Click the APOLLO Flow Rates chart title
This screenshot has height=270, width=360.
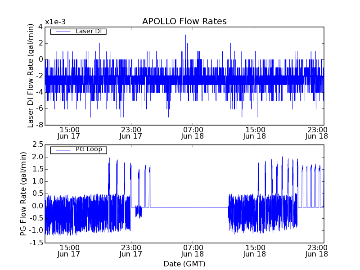pos(184,21)
